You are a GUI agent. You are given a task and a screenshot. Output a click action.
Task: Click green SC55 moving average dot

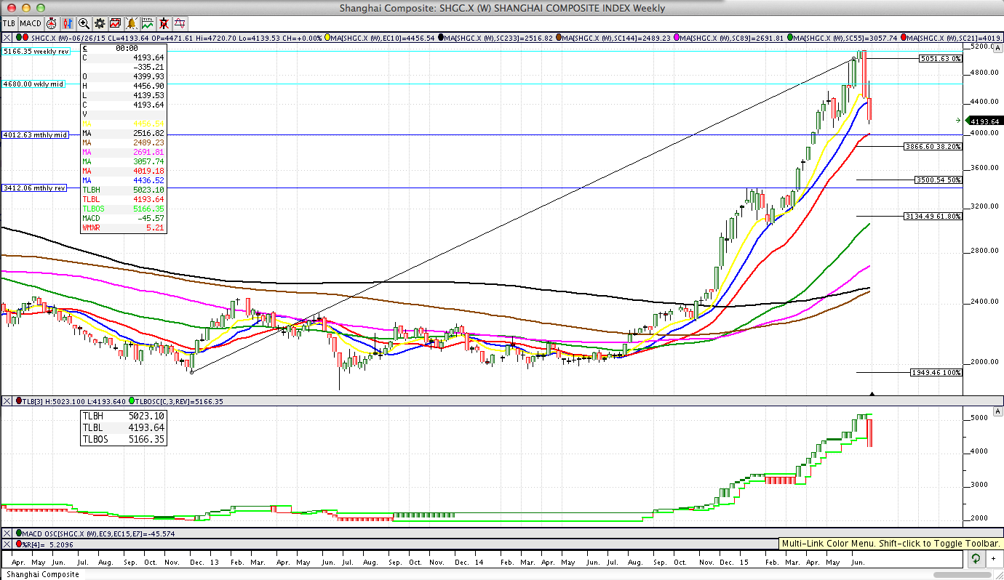tap(790, 38)
